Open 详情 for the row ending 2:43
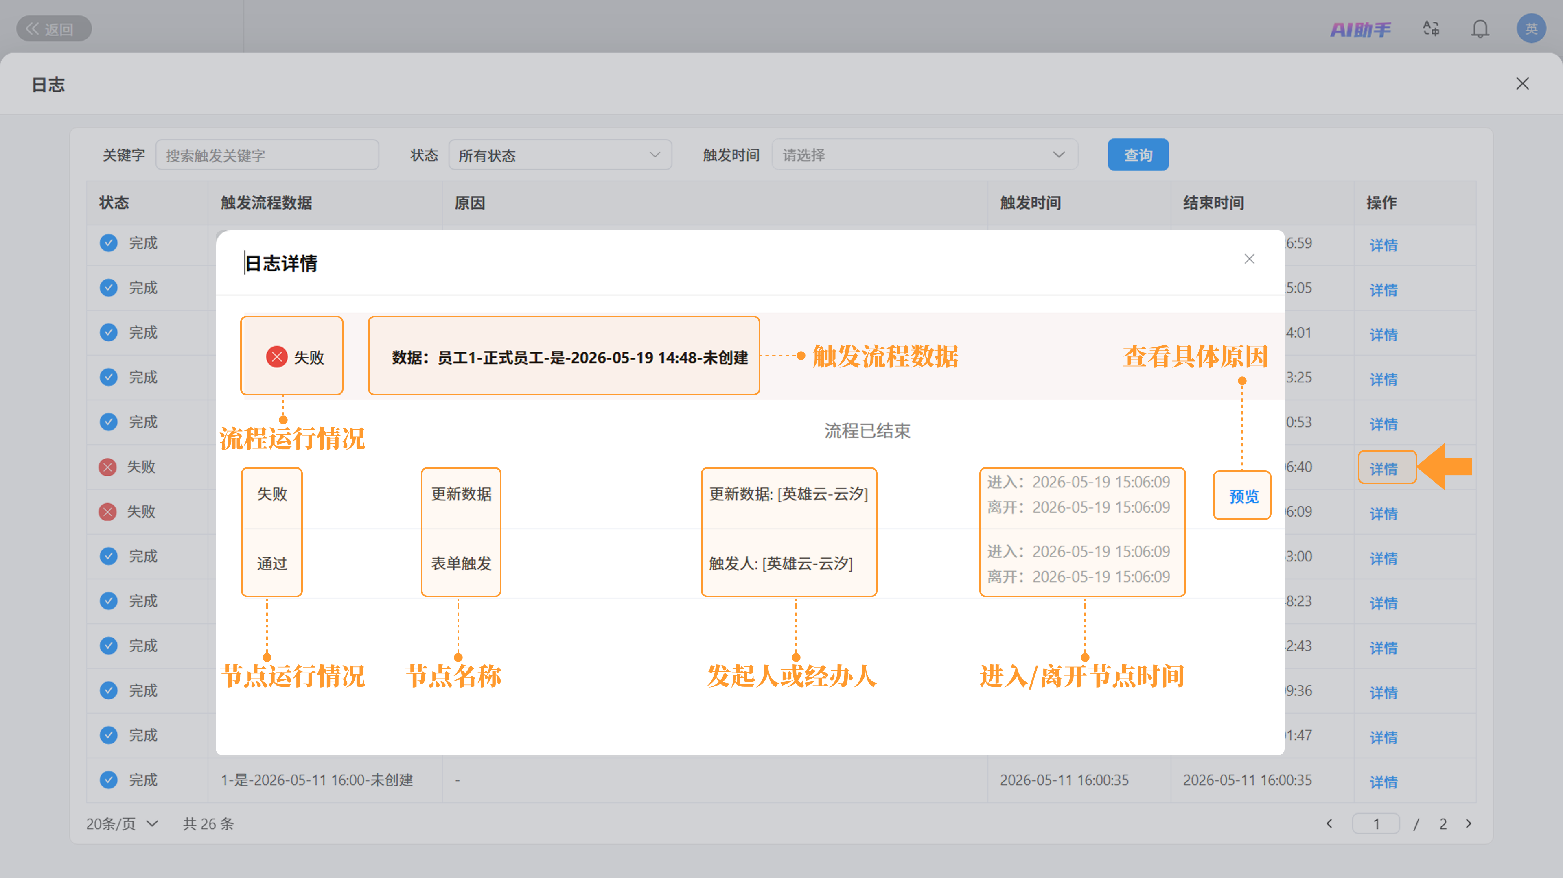The image size is (1563, 878). point(1383,648)
